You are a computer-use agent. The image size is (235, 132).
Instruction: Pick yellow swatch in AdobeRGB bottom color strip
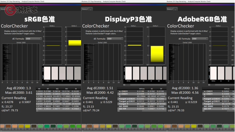tap(194, 126)
